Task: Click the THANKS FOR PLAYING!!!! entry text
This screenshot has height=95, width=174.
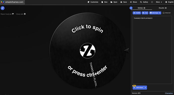Action: click(143, 18)
